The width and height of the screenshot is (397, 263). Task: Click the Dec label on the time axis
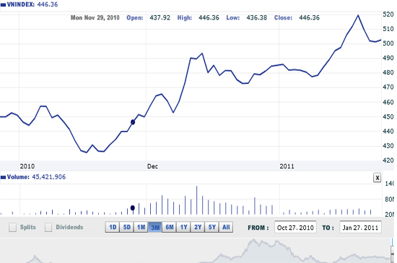[152, 166]
